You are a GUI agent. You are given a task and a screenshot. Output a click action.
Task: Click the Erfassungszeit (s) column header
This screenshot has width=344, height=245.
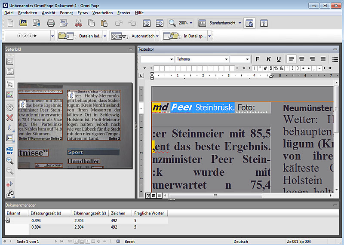tap(50, 213)
